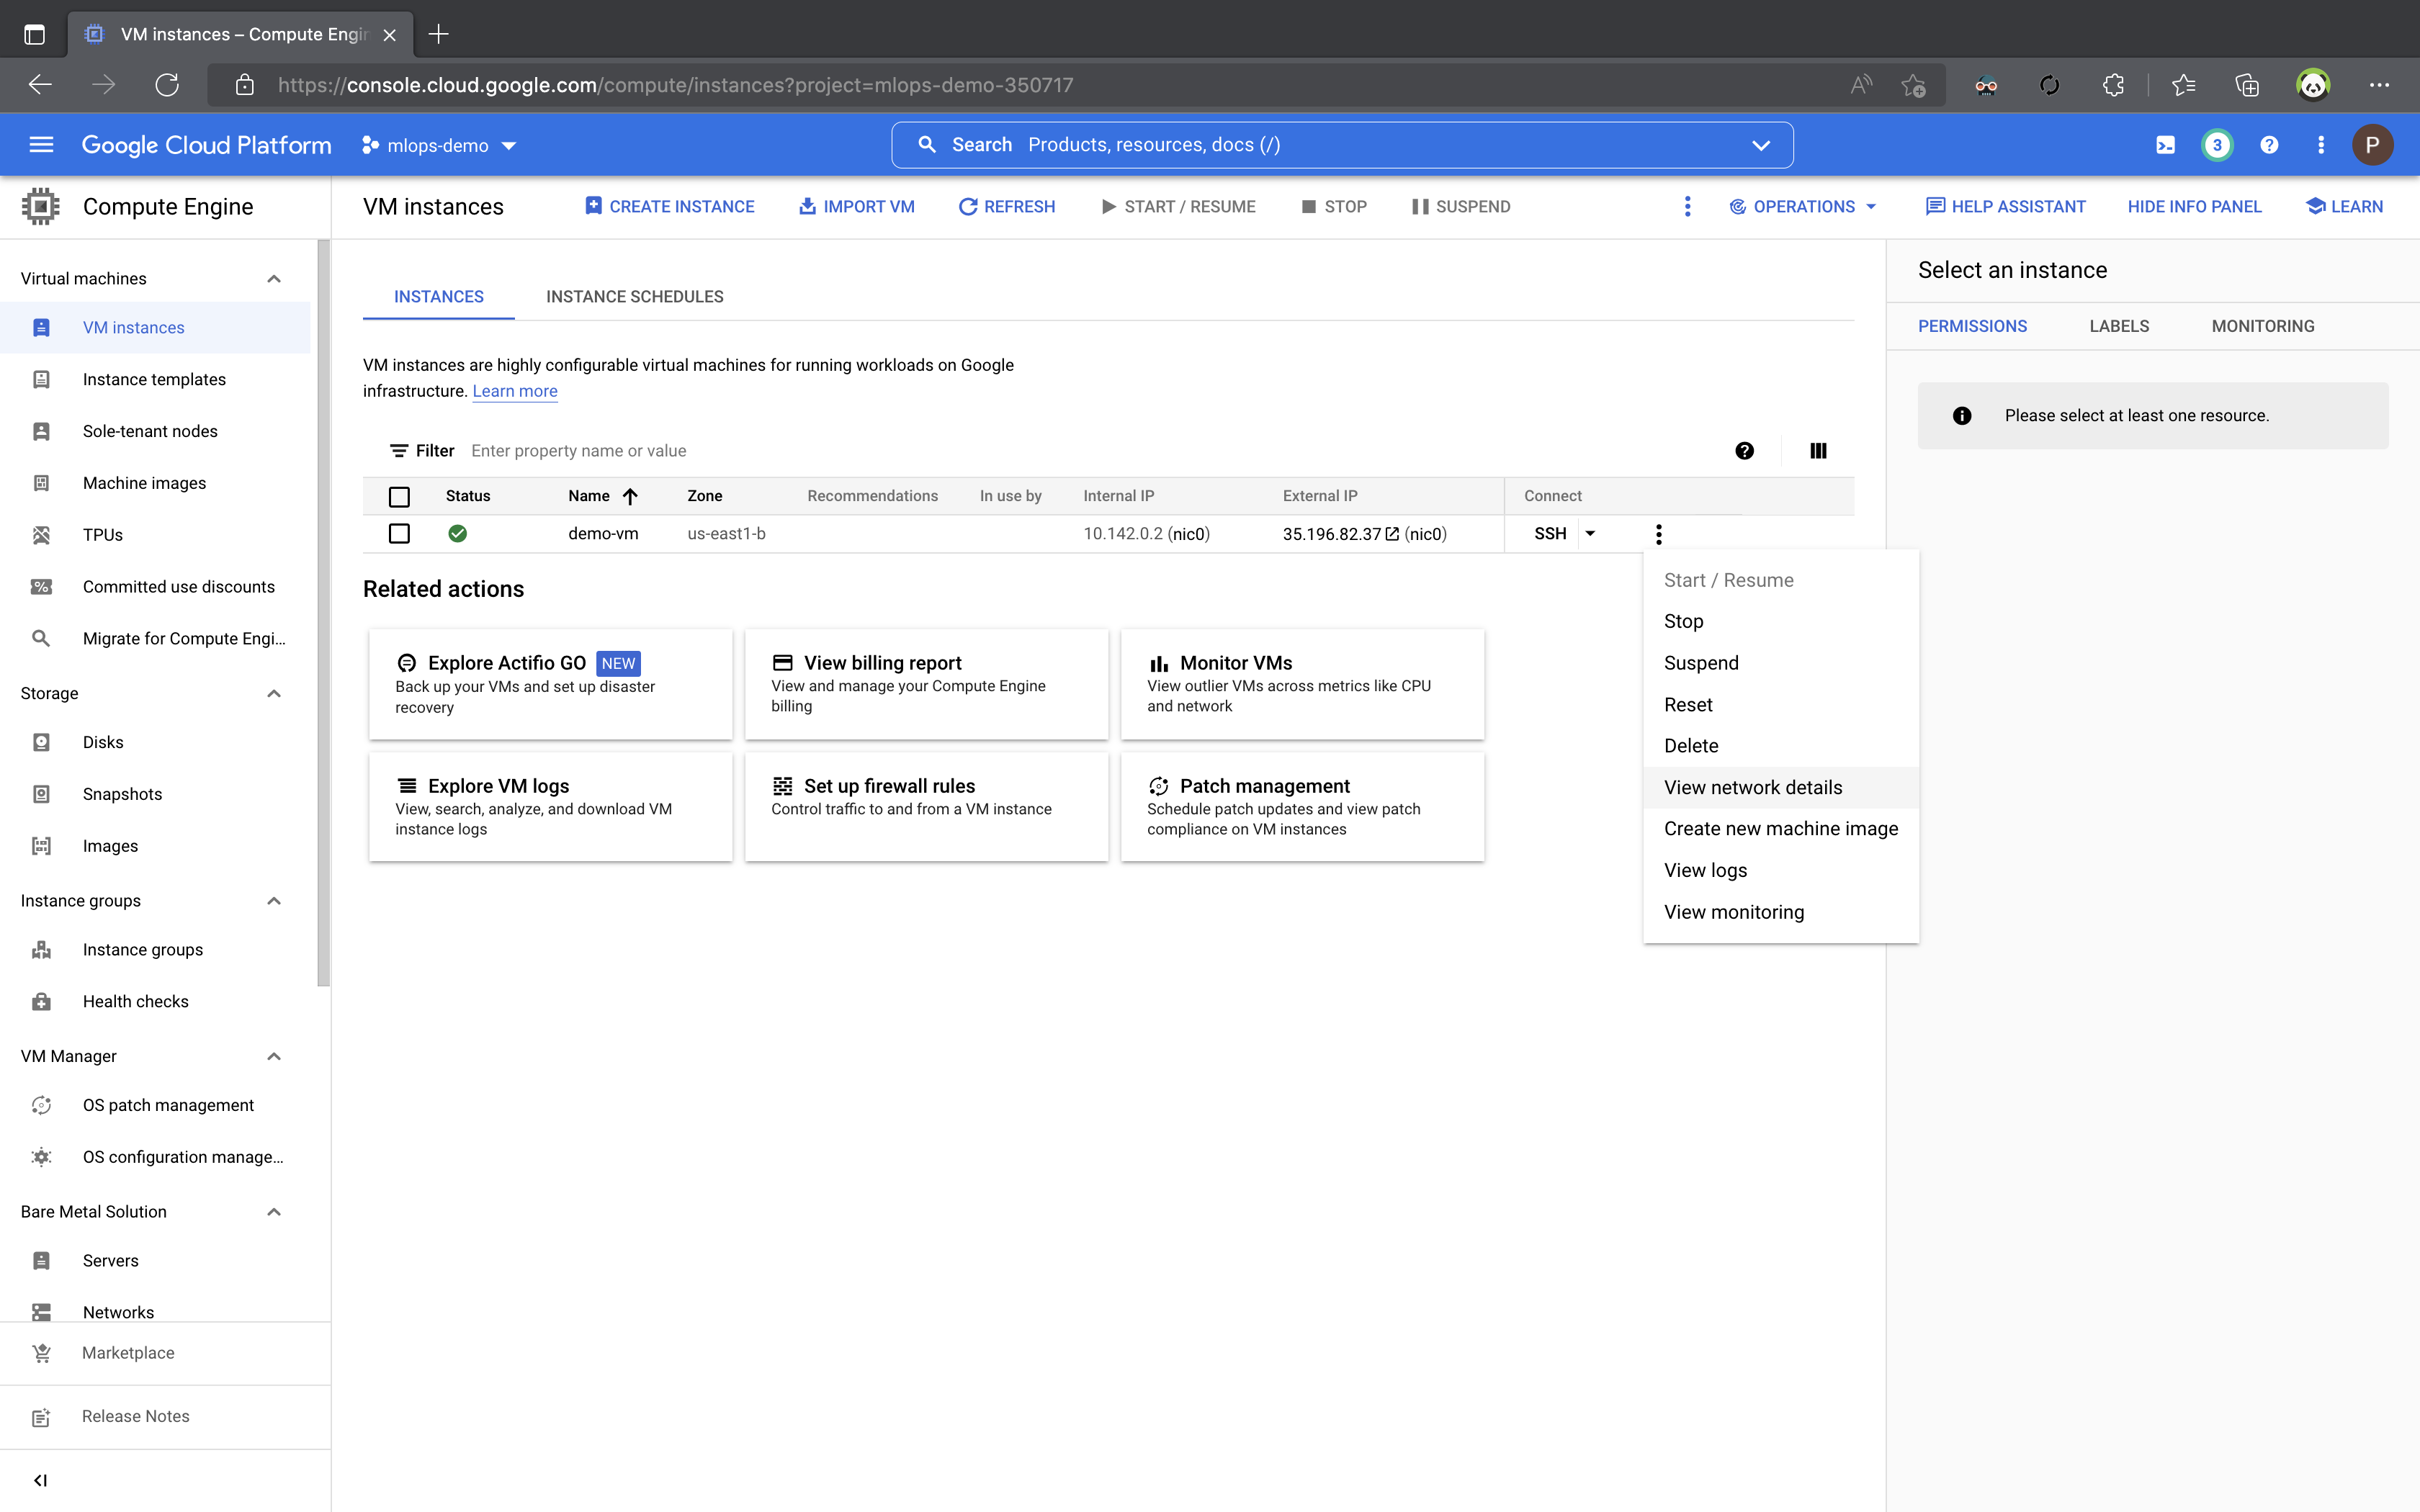Choose View logs in the context menu
Viewport: 2420px width, 1512px height.
pyautogui.click(x=1780, y=871)
